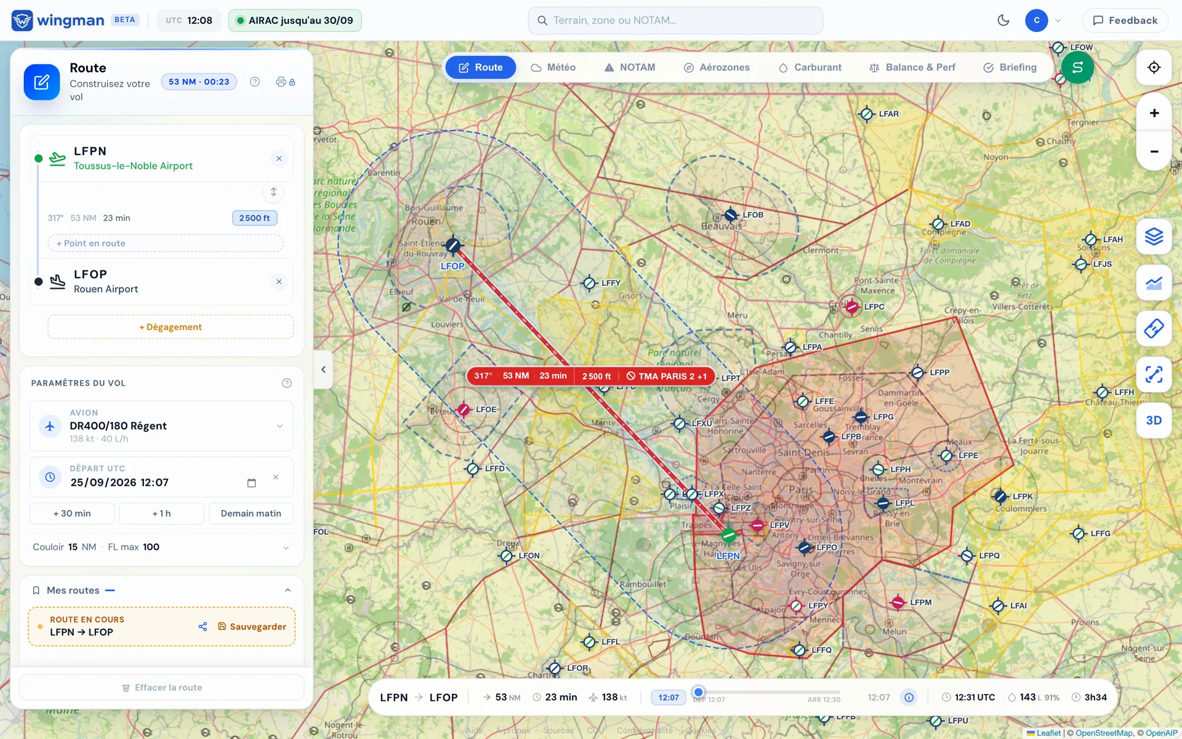This screenshot has height=739, width=1182.
Task: Collapse the Mes routes section
Action: tap(287, 590)
